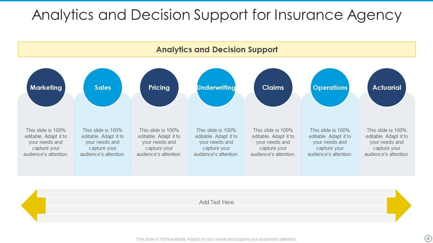
Task: Click the right yellow arrowhead
Action: (x=401, y=206)
